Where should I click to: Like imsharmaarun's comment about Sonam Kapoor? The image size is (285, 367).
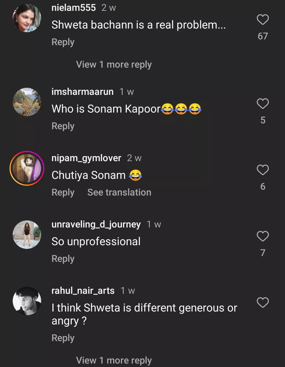[263, 104]
